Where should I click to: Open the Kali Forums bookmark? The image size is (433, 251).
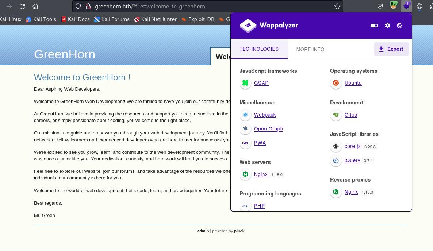(112, 19)
